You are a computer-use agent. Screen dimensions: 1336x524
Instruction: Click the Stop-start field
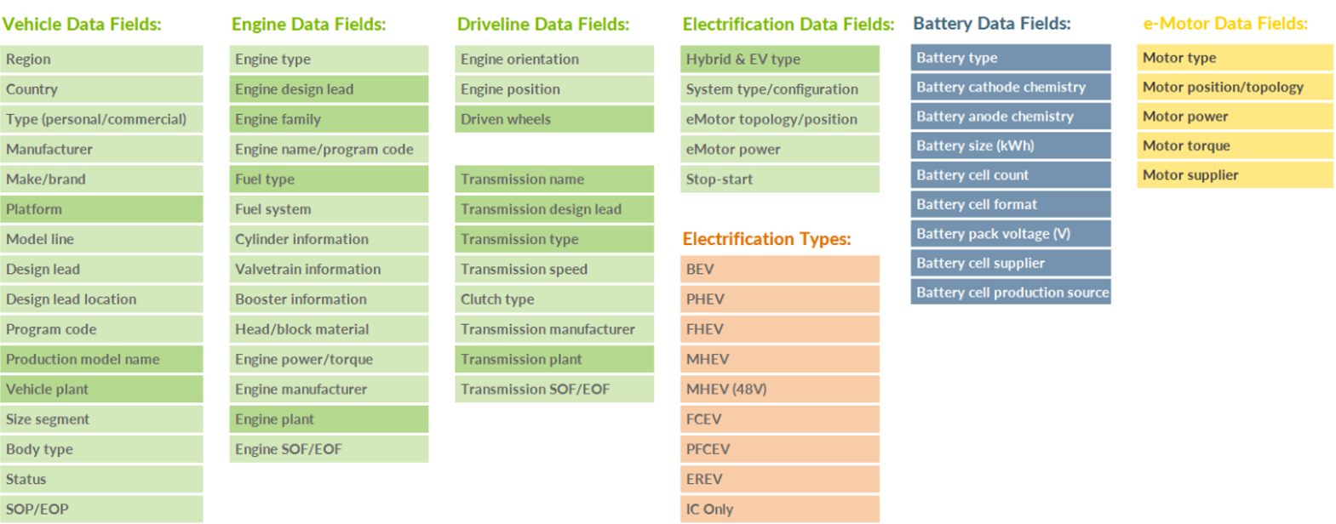pyautogui.click(x=779, y=179)
